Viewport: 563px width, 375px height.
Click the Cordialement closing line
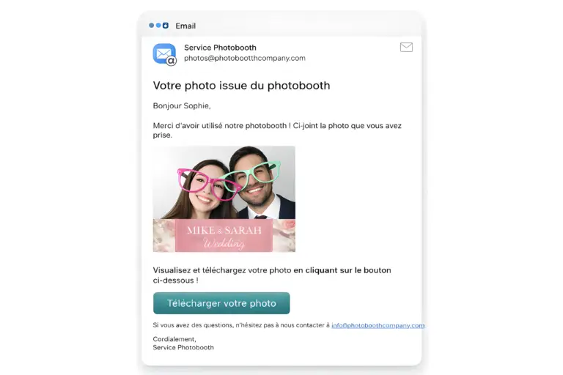(x=174, y=339)
